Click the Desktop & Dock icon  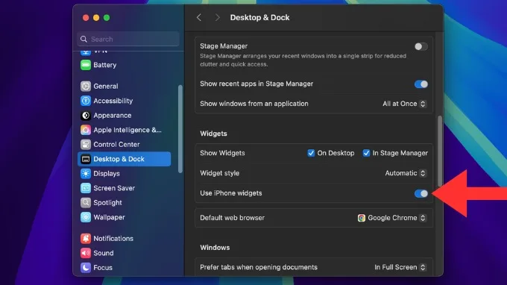[x=86, y=159]
